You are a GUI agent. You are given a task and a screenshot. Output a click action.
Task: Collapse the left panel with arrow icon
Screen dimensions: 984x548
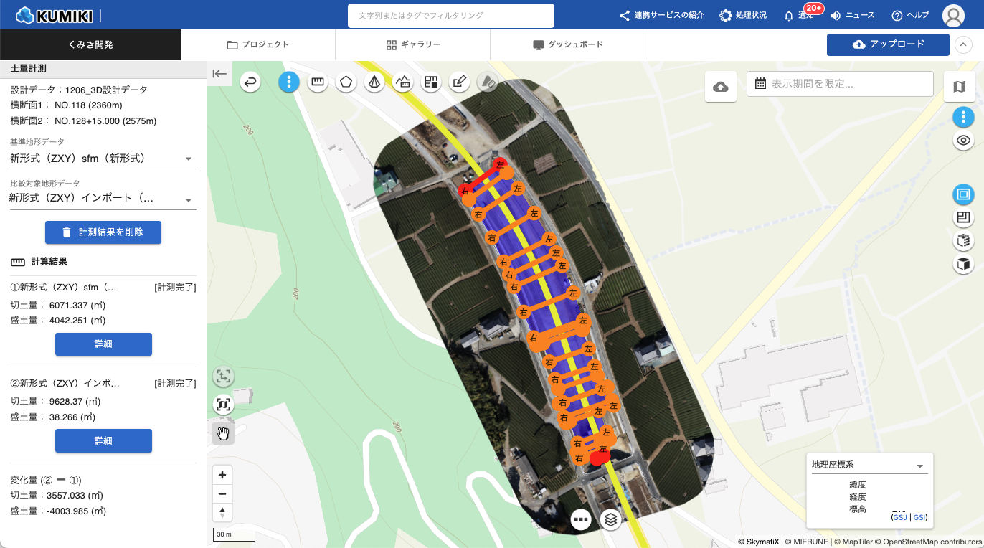click(x=219, y=73)
